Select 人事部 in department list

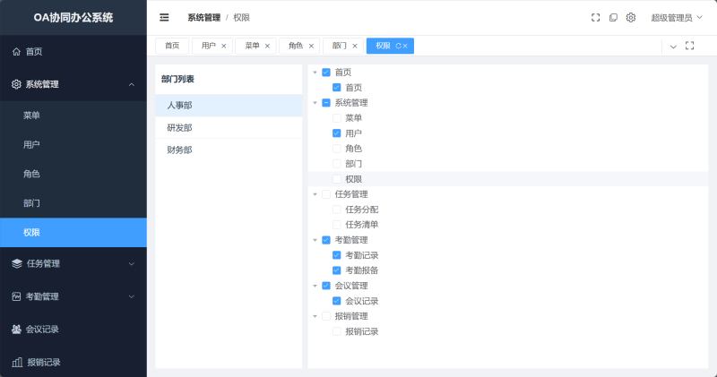tap(229, 105)
